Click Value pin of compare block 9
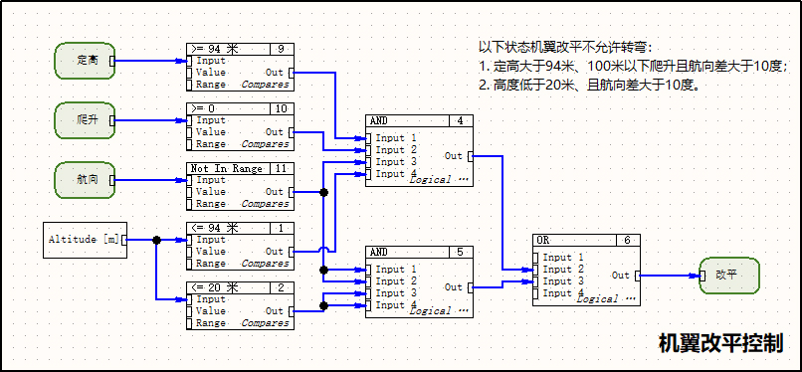Image resolution: width=802 pixels, height=372 pixels. coord(189,73)
